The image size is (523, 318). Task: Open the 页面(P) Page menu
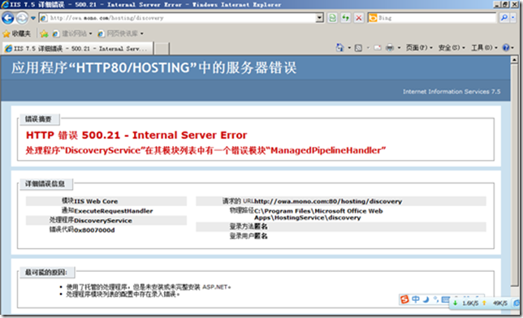pos(419,48)
